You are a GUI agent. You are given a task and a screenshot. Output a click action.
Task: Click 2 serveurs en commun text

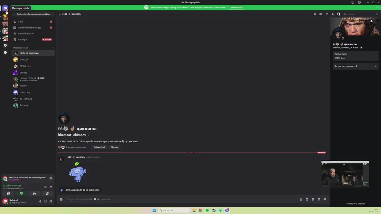76,147
